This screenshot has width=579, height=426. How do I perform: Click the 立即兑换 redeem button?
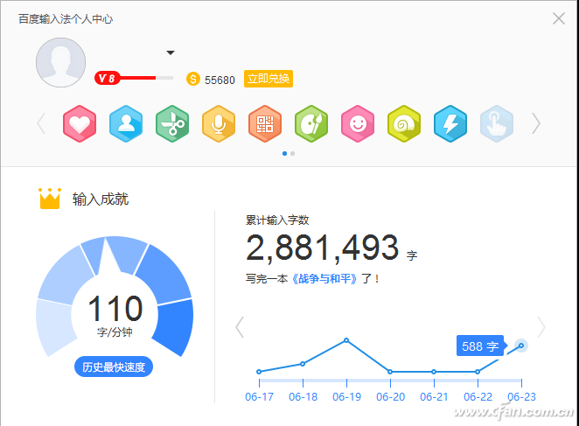pyautogui.click(x=269, y=79)
